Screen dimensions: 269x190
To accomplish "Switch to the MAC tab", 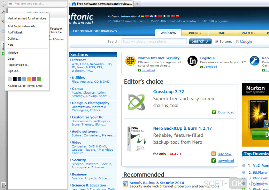I will (x=222, y=33).
